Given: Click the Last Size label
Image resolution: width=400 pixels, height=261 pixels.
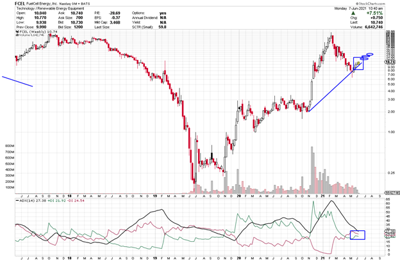Looking at the screenshot, I should (102, 27).
